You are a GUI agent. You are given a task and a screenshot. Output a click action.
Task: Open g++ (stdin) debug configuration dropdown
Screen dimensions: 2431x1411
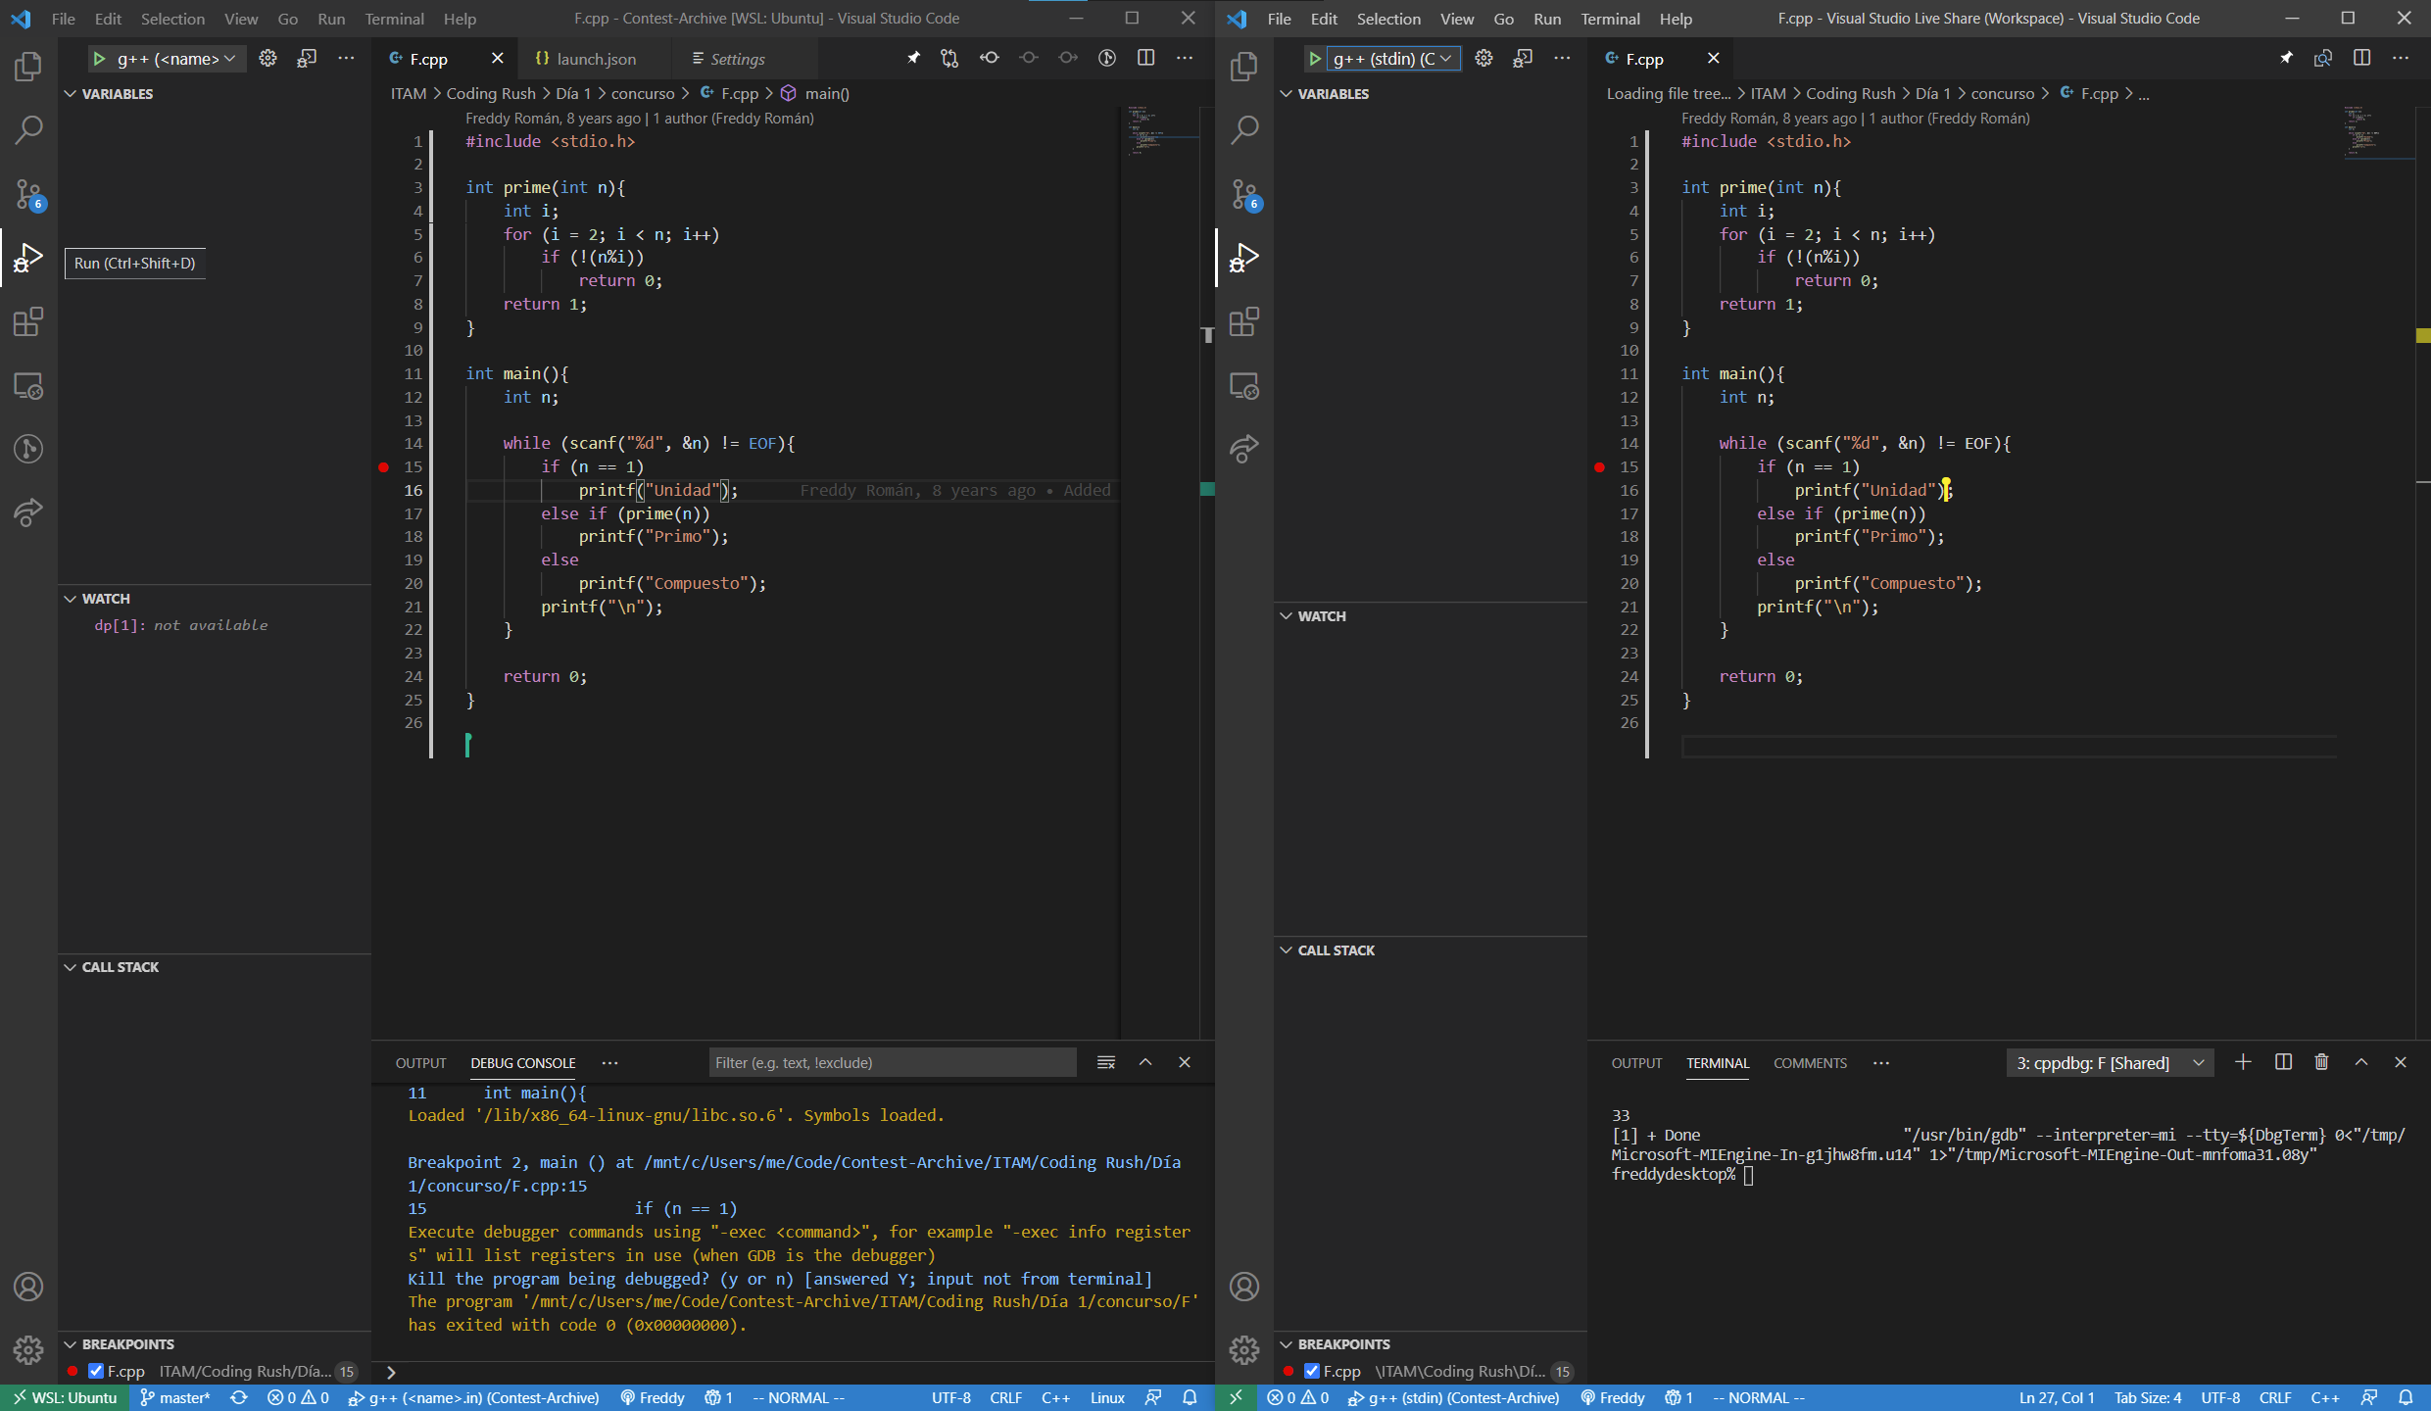coord(1392,59)
